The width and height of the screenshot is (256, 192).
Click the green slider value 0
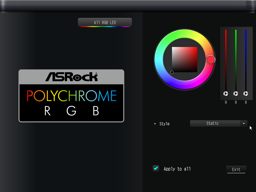(x=236, y=102)
